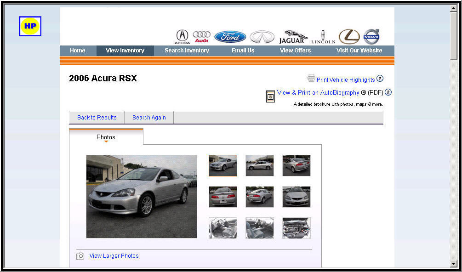462x272 pixels.
Task: Click the 2006 Acura RSX heading
Action: click(103, 78)
